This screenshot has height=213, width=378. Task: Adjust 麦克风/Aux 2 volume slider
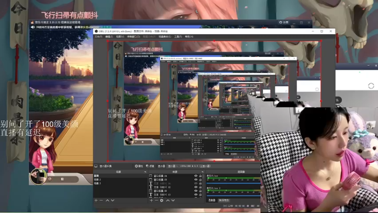(x=233, y=196)
